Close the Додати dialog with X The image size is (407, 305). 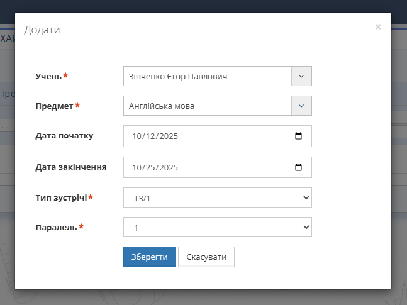[377, 27]
